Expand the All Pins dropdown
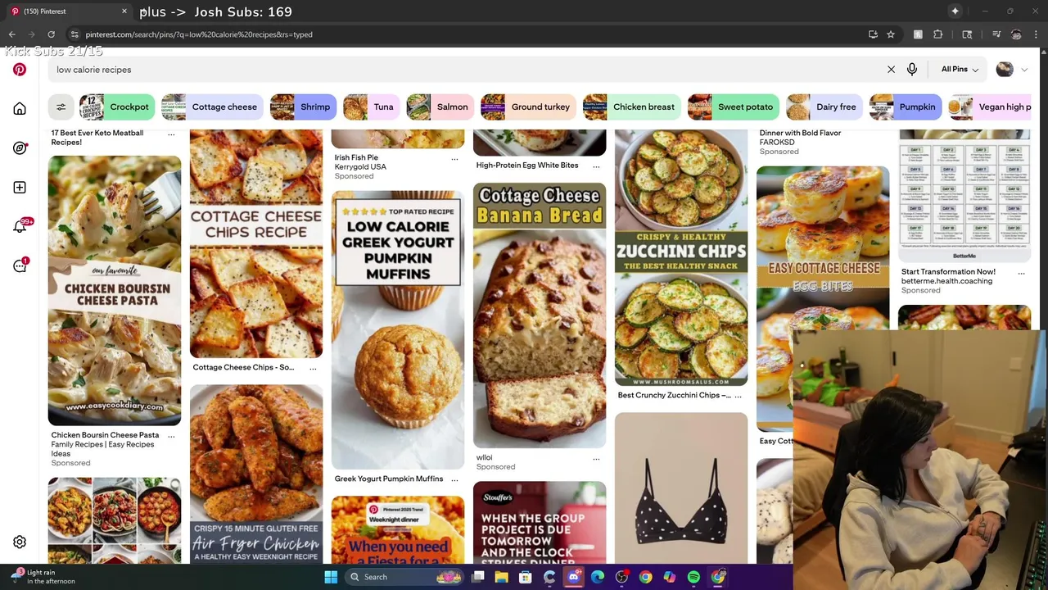This screenshot has width=1048, height=590. coord(960,70)
